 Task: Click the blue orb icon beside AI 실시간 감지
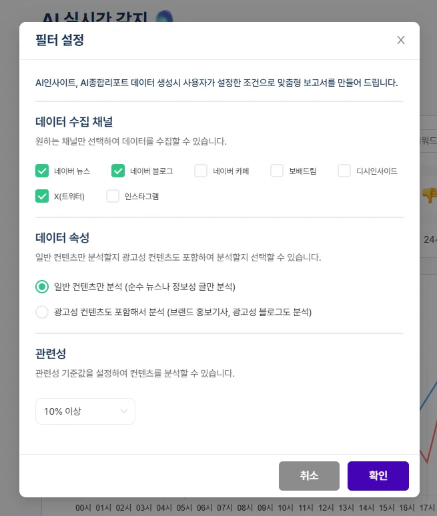[164, 17]
